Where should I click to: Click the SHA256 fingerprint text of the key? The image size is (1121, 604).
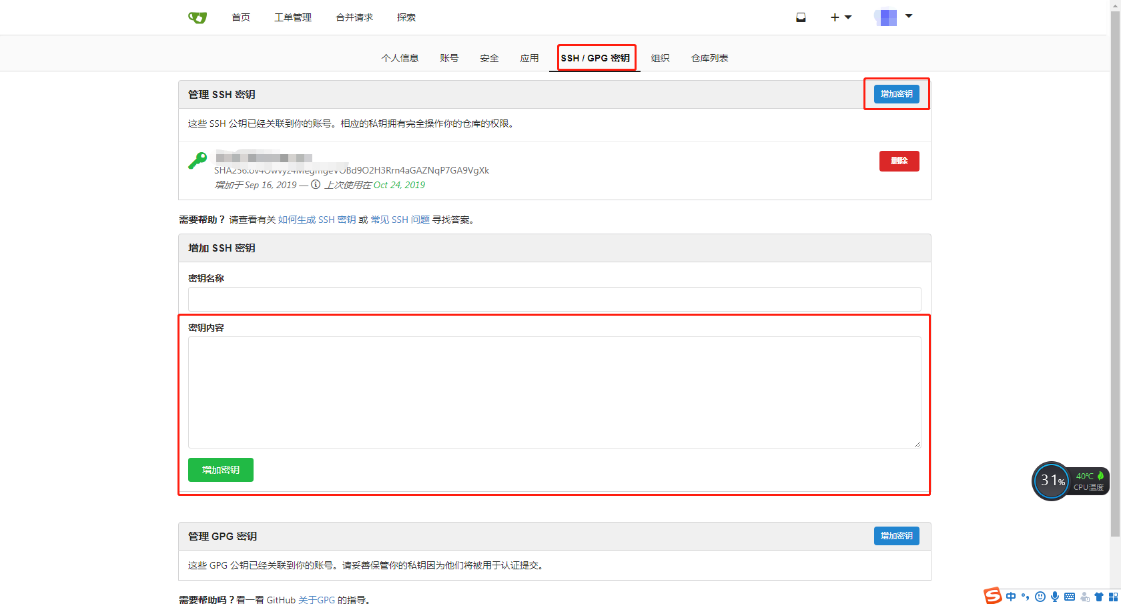(x=352, y=170)
